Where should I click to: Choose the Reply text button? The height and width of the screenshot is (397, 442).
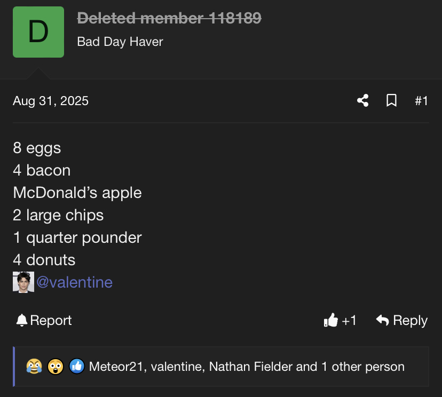(410, 321)
